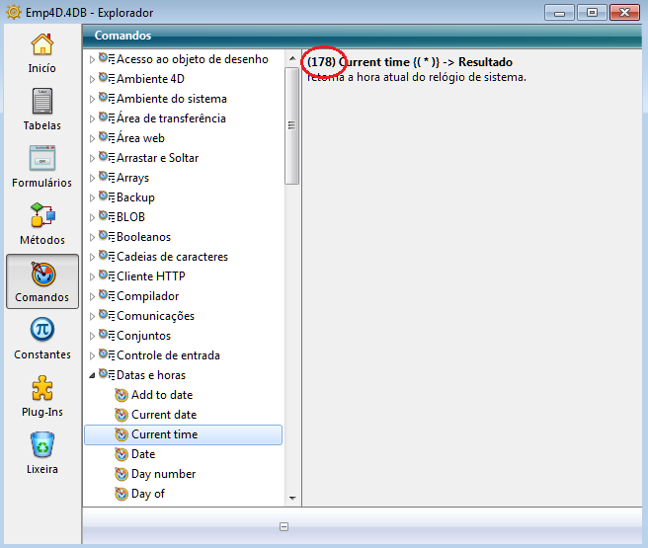Screen dimensions: 648x548
Task: Expand the Cliente HTTP theme
Action: (x=92, y=276)
